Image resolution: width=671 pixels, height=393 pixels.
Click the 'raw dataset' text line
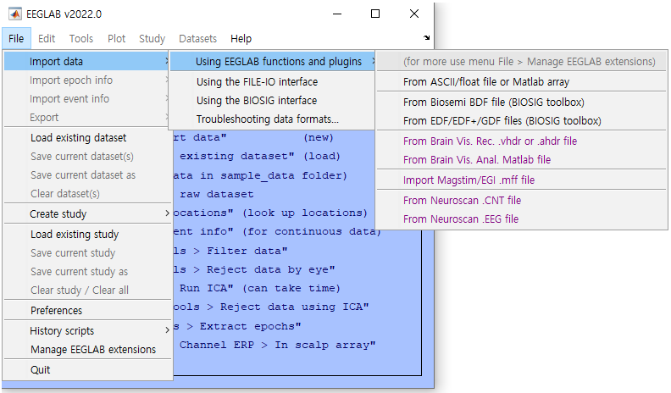217,195
